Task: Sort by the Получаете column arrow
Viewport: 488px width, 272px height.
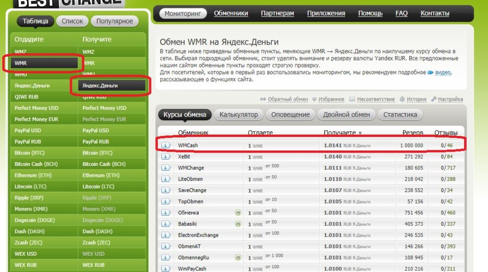Action: pos(360,133)
